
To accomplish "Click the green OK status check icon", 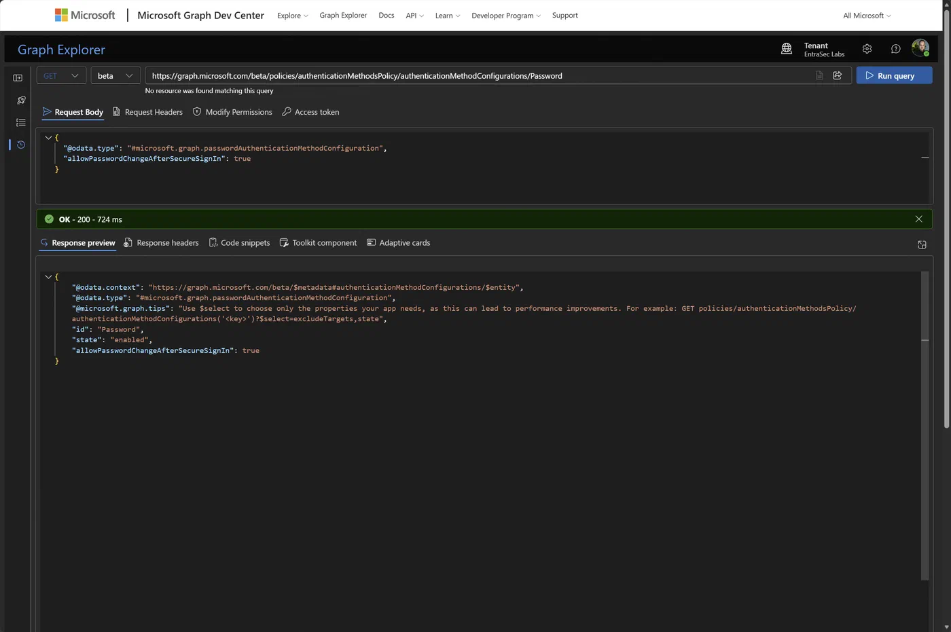I will pos(49,219).
